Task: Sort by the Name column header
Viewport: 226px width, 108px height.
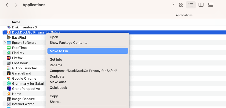Action: [x=16, y=22]
